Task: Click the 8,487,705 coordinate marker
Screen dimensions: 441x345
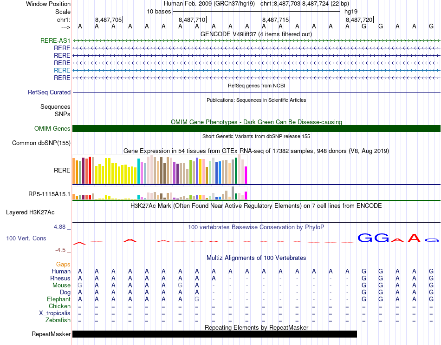Action: click(x=108, y=20)
